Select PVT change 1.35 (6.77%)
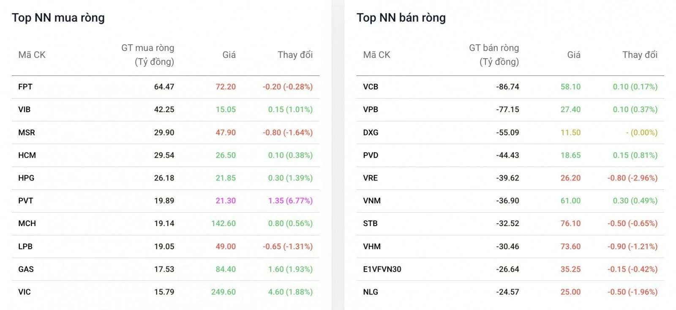The height and width of the screenshot is (310, 676). (x=290, y=201)
